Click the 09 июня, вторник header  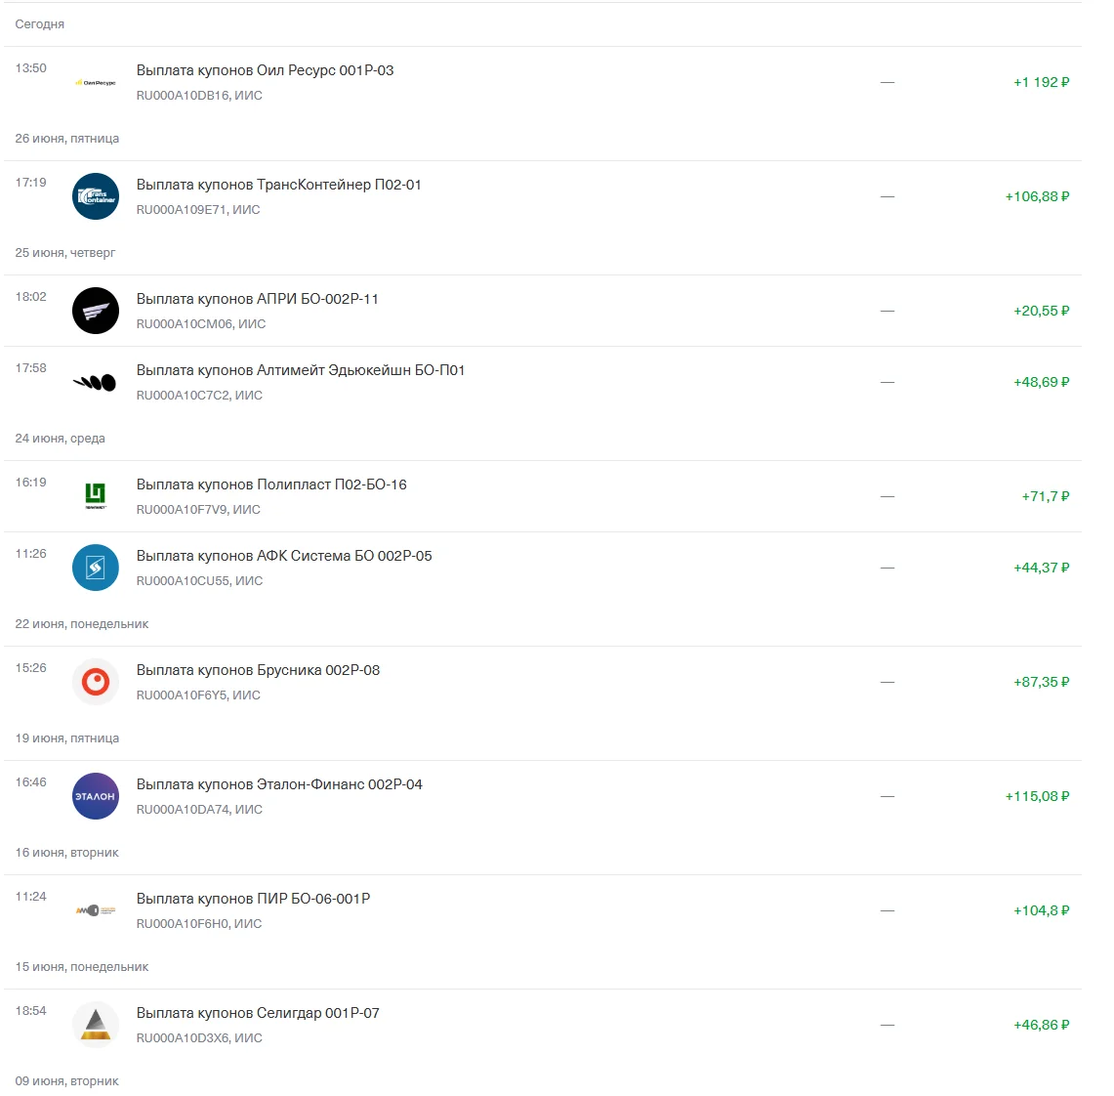pyautogui.click(x=66, y=1081)
